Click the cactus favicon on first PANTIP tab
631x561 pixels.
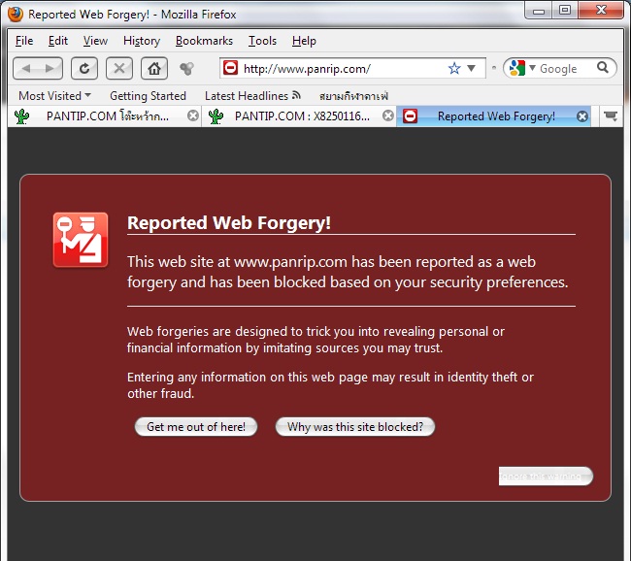(21, 116)
